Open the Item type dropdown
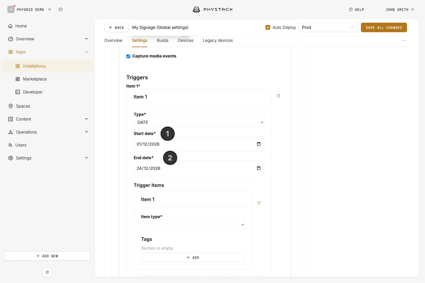Screen dimensions: 425x283 (x=193, y=225)
